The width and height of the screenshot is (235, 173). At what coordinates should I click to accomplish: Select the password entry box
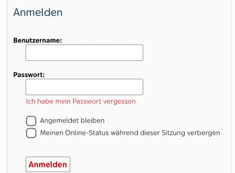pyautogui.click(x=84, y=87)
